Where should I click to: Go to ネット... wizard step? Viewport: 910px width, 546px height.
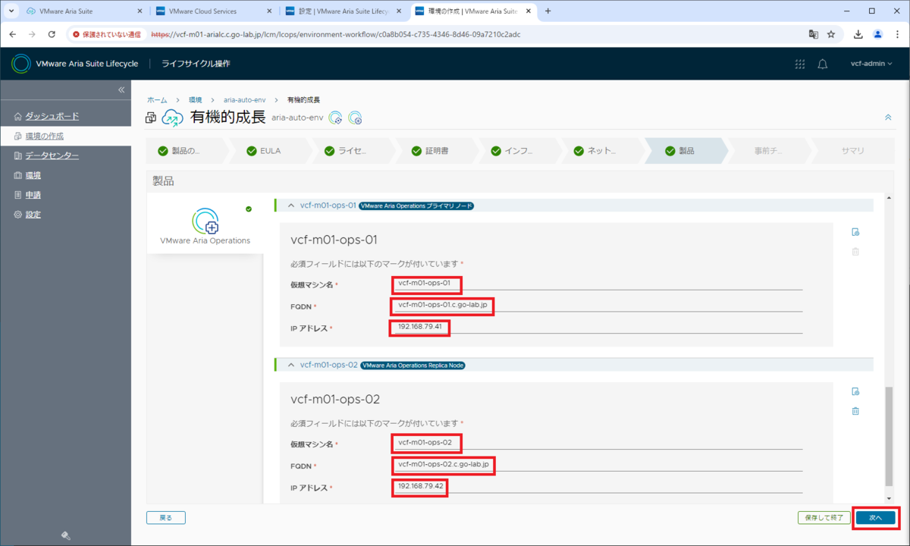(x=602, y=151)
